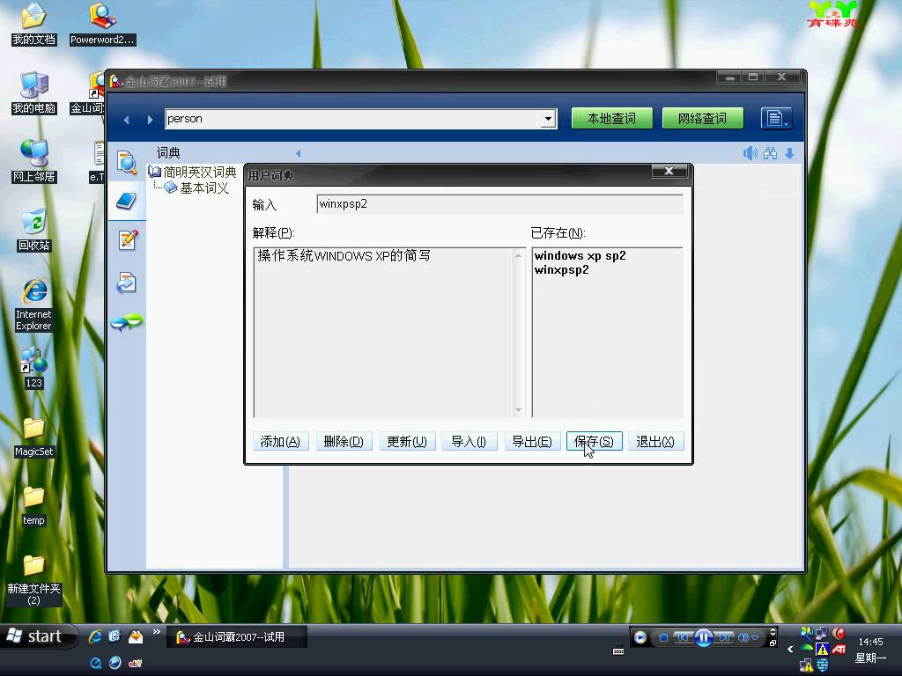This screenshot has width=902, height=676.
Task: Select Internet Explorer desktop icon
Action: point(34,305)
